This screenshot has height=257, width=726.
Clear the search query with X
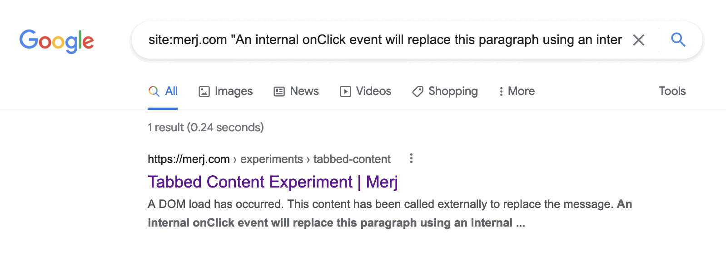click(638, 40)
